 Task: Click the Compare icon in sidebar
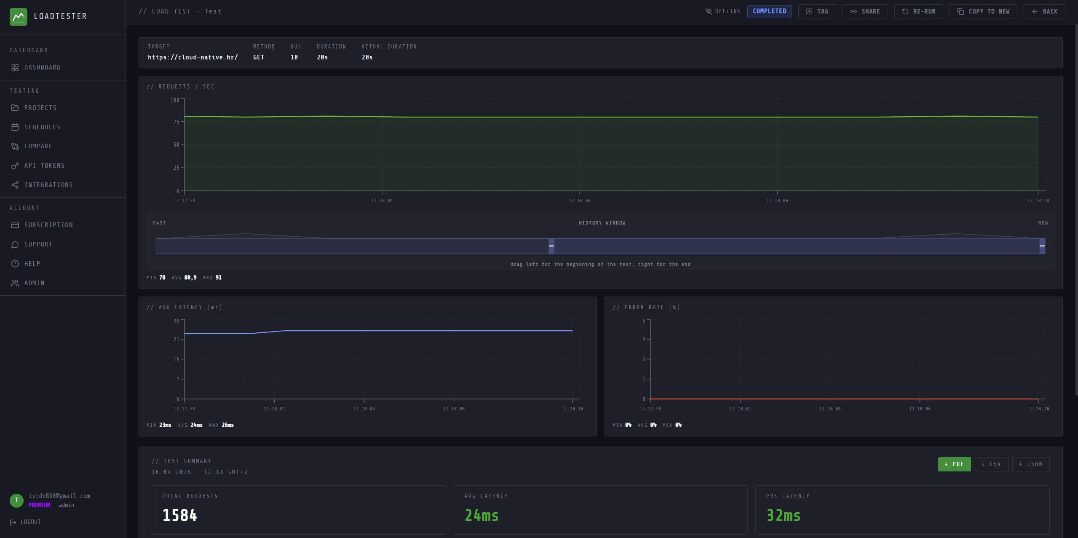tap(15, 146)
